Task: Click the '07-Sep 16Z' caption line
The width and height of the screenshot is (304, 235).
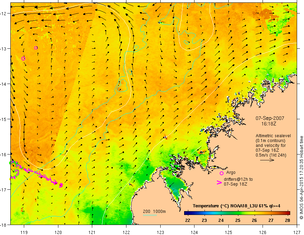Action: [x=267, y=150]
